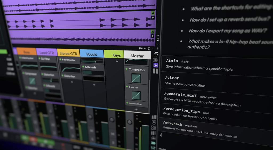Click the Keys channel pan knob

point(112,120)
